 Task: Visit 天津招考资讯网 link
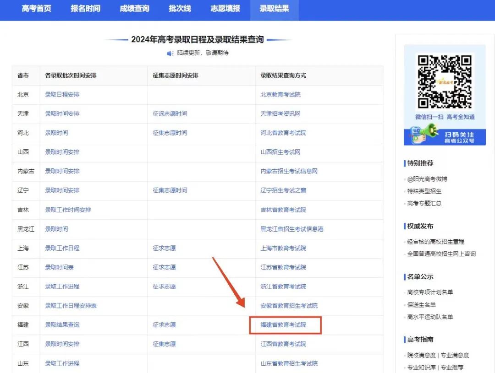tap(280, 114)
